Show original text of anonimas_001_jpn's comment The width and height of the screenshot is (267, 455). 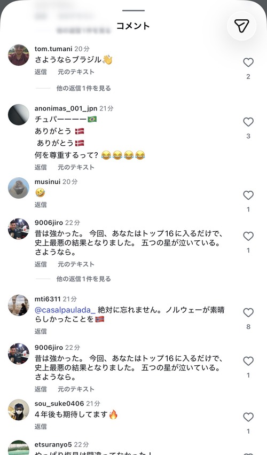pos(76,168)
